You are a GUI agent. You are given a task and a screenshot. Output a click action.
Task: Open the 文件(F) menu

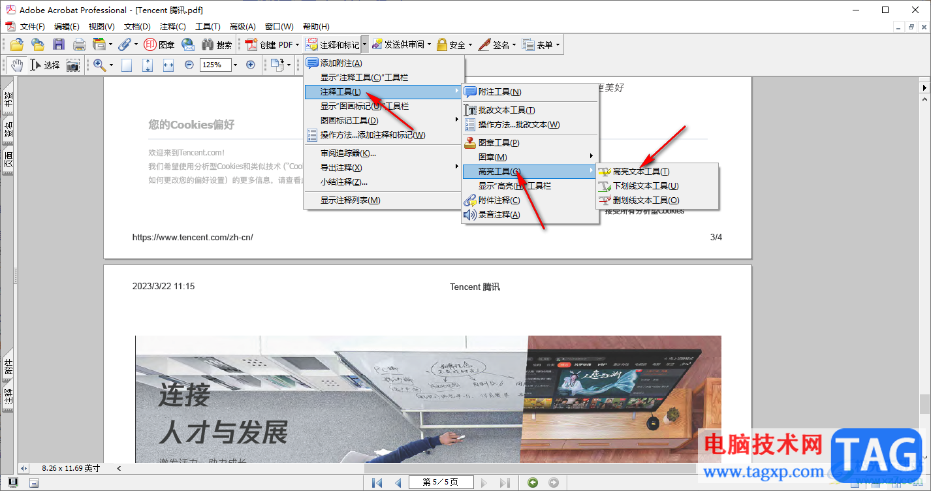33,27
